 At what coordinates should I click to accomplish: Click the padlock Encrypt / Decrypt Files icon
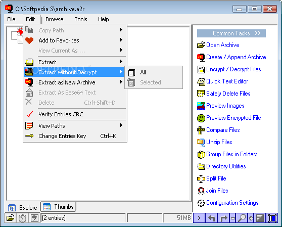coord(201,69)
